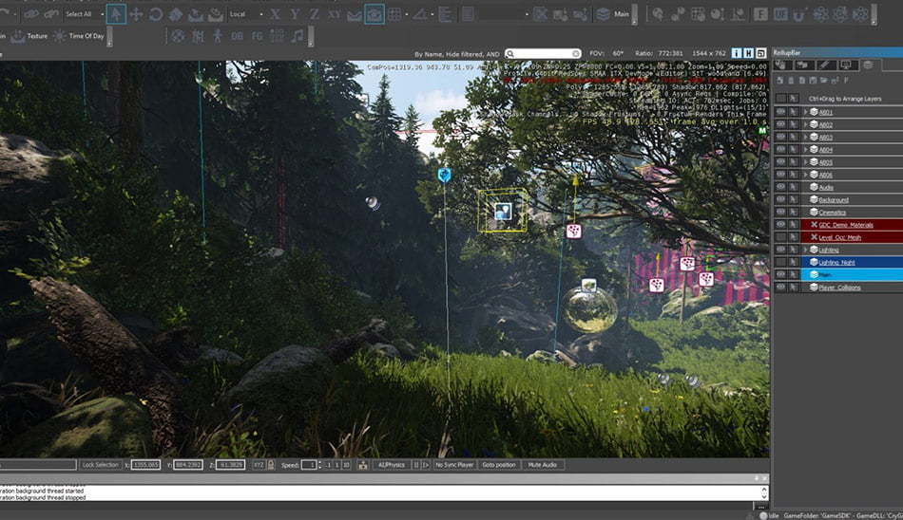Open the DB database view icon
Viewport: 903px width, 520px height.
tap(237, 36)
